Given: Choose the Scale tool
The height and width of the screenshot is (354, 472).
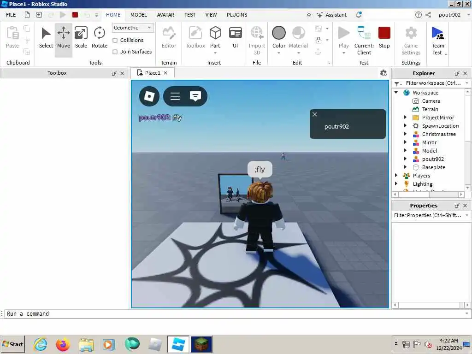Looking at the screenshot, I should (x=81, y=38).
